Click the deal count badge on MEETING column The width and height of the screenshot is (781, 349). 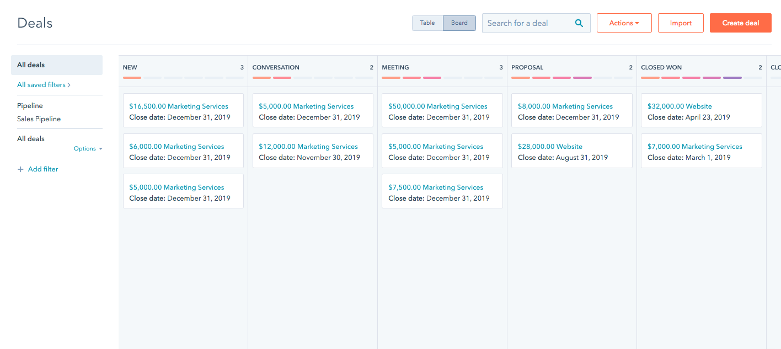click(x=501, y=67)
